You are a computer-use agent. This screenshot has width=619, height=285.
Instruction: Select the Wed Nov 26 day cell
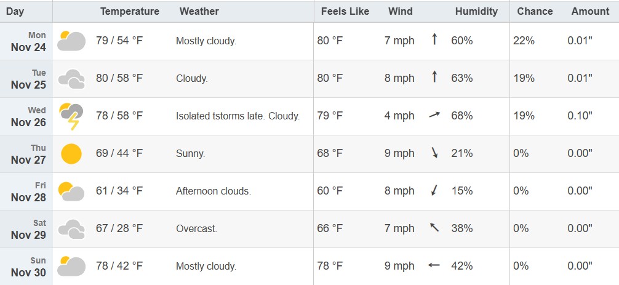(x=29, y=116)
